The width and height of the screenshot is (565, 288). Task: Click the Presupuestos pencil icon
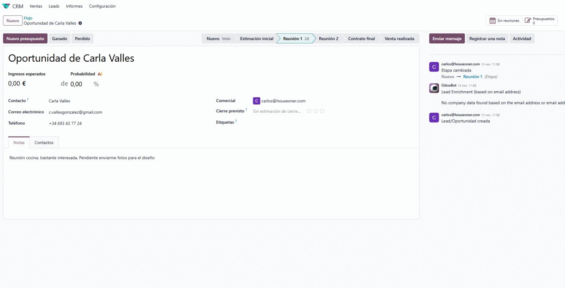(x=528, y=21)
